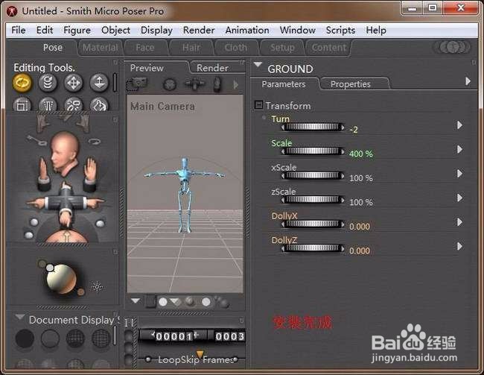Open the GROUND actor selection dropdown
The height and width of the screenshot is (375, 484).
pos(258,65)
